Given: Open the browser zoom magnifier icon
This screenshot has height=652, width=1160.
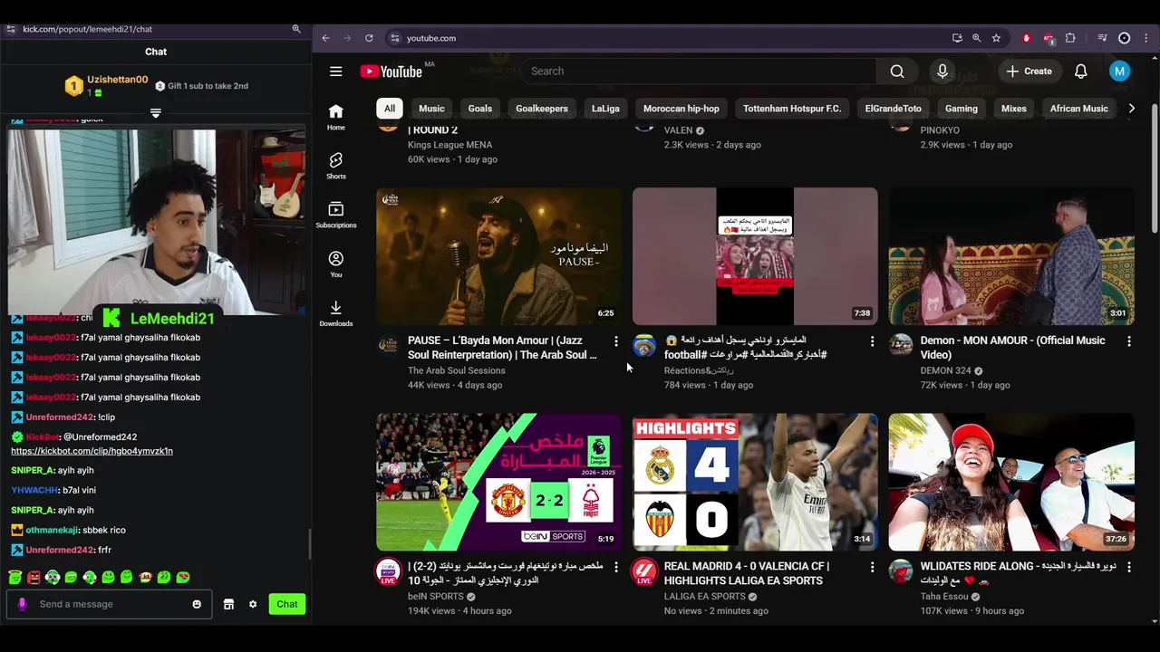Looking at the screenshot, I should click(977, 38).
